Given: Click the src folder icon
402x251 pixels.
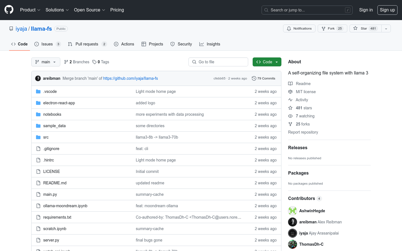Looking at the screenshot, I should pyautogui.click(x=38, y=137).
